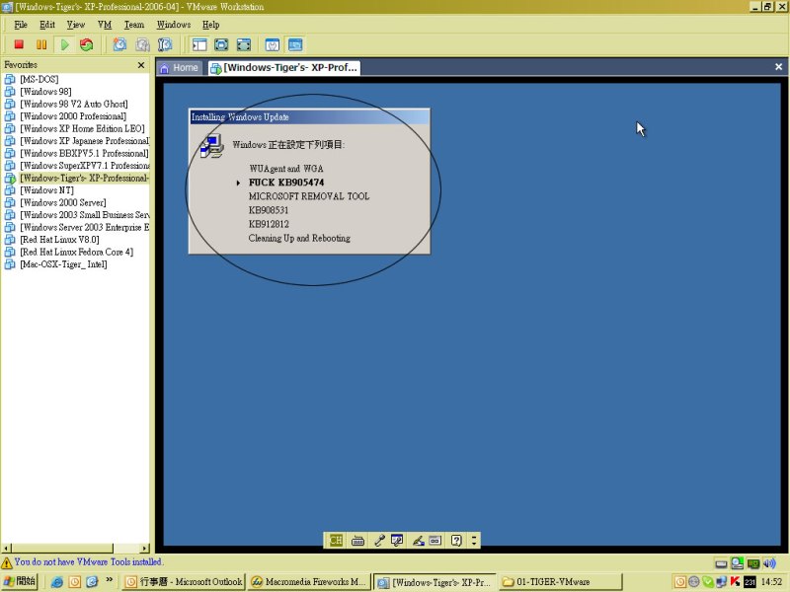Click the VMware status bar hard disk icon
The image size is (790, 592).
click(x=722, y=563)
